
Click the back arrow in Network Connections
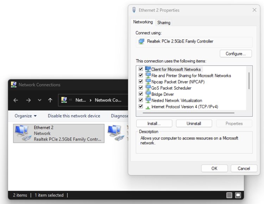point(15,100)
